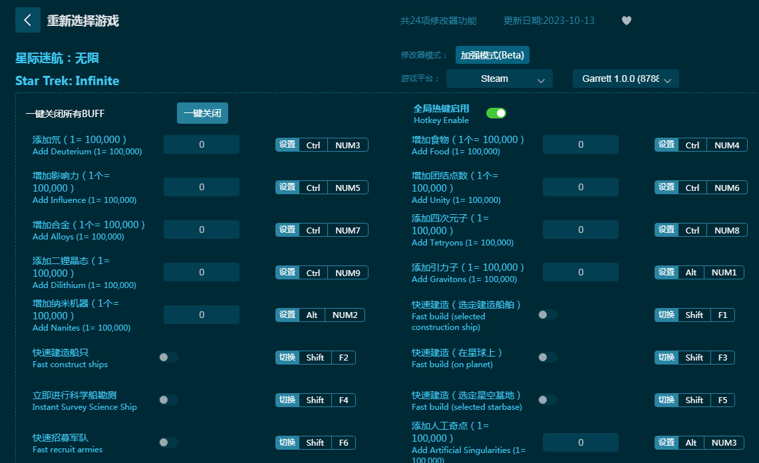Viewport: 759px width, 463px height.
Task: Enable Fast build on planet toggle
Action: click(547, 357)
